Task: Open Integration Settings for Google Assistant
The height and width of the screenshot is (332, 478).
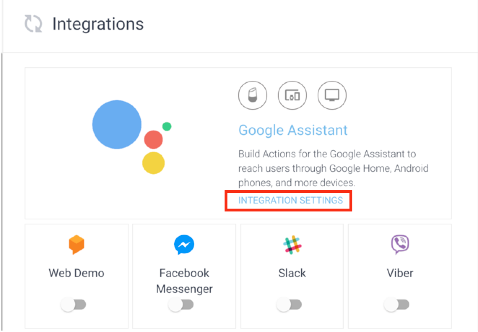Action: pyautogui.click(x=291, y=201)
